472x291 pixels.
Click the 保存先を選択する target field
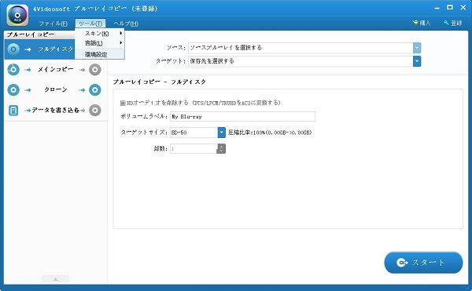(x=301, y=61)
